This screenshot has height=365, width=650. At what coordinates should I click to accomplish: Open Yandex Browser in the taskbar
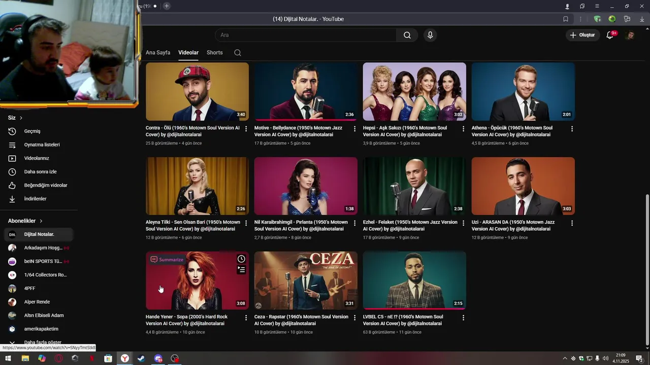coord(124,358)
